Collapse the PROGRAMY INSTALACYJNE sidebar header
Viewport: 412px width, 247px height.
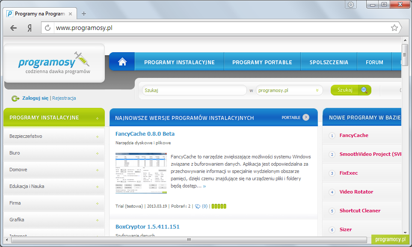[97, 119]
